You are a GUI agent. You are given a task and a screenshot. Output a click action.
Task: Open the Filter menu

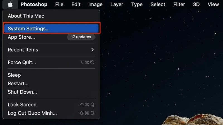click(x=179, y=4)
